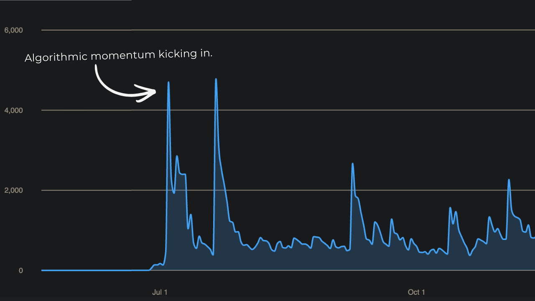This screenshot has height=301, width=535.
Task: Click the line's right end at the chart edge
Action: pos(533,237)
